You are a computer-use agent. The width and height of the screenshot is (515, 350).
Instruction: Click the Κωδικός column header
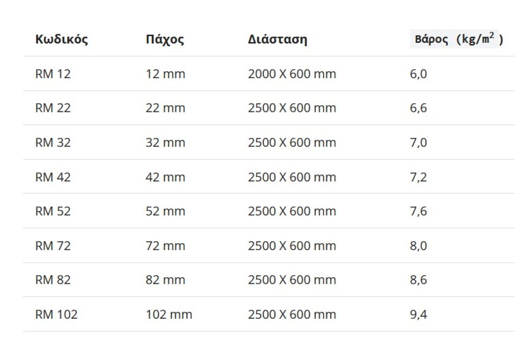point(61,40)
